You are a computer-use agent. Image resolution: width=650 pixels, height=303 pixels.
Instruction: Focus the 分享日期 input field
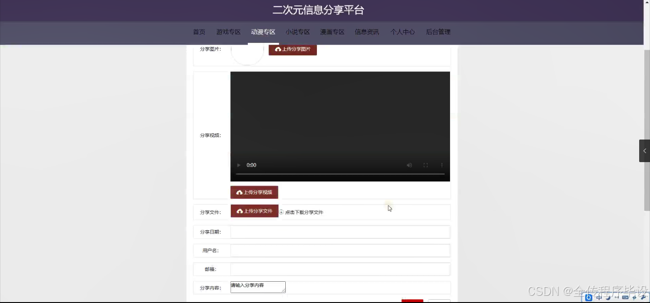[340, 232]
